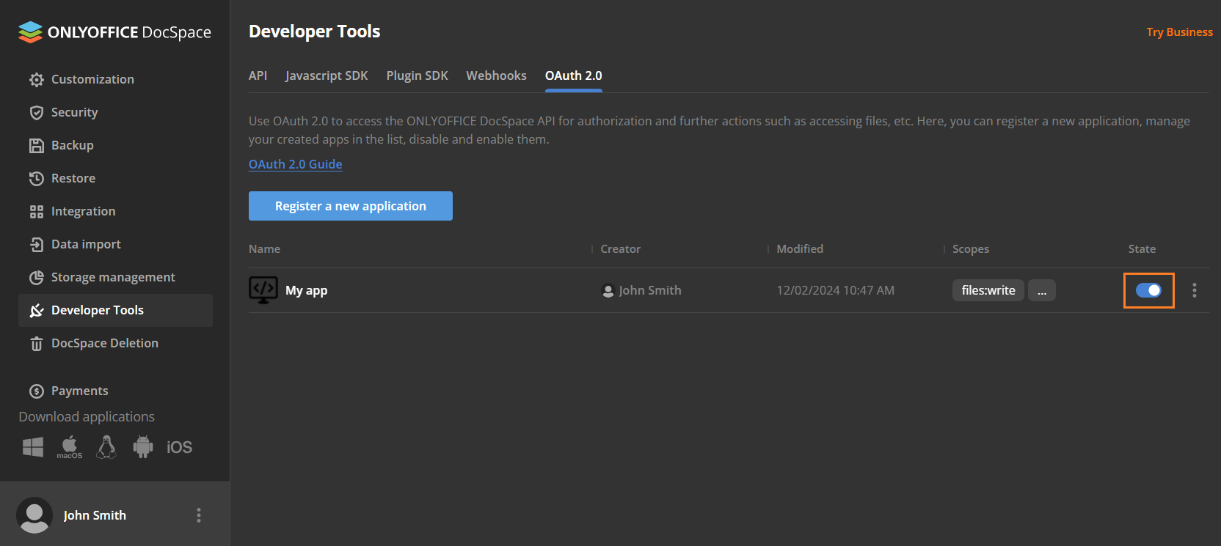
Task: Click John Smith creator avatar in table
Action: coord(608,290)
